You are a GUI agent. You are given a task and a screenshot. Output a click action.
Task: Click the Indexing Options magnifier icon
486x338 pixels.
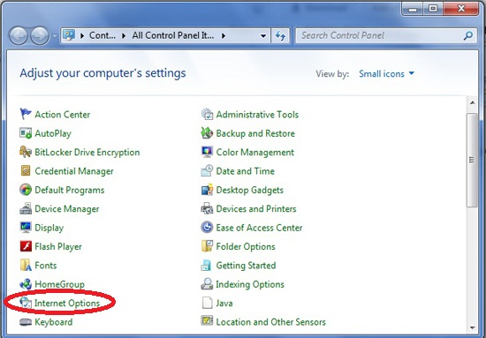[207, 284]
